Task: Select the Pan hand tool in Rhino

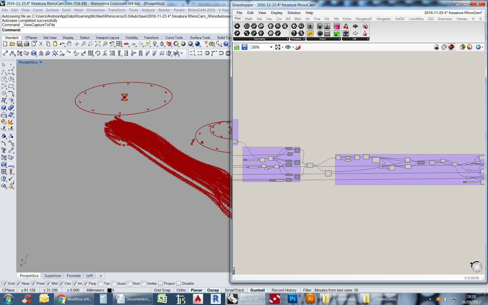Action: coord(69,44)
